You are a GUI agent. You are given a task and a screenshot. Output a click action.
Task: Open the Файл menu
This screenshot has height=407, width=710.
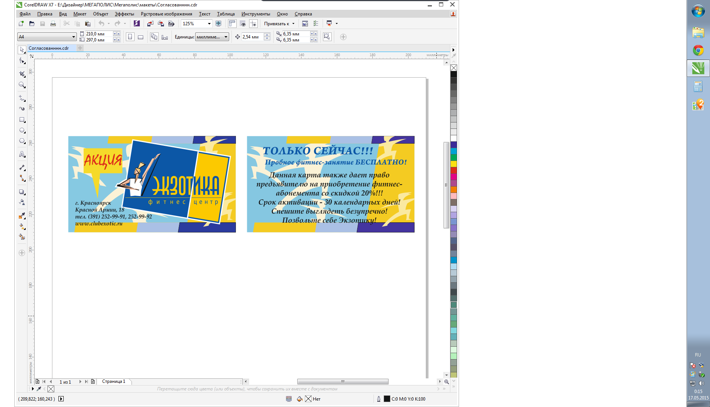pyautogui.click(x=25, y=14)
